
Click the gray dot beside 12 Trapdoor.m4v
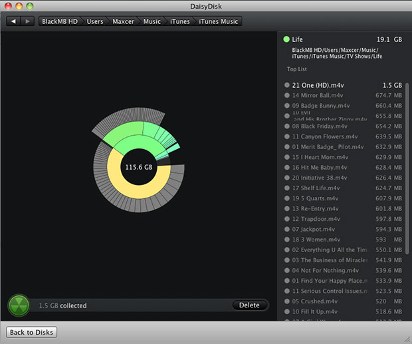point(287,219)
